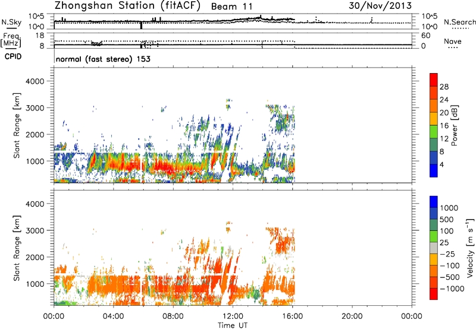Click the '08:00' time tick label
The height and width of the screenshot is (329, 476).
click(173, 317)
